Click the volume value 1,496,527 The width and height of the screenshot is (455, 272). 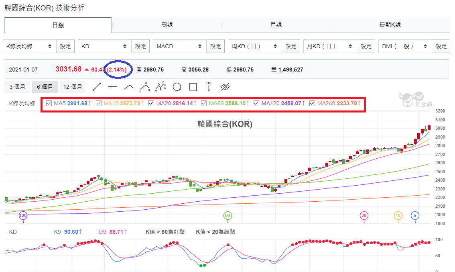(x=290, y=70)
